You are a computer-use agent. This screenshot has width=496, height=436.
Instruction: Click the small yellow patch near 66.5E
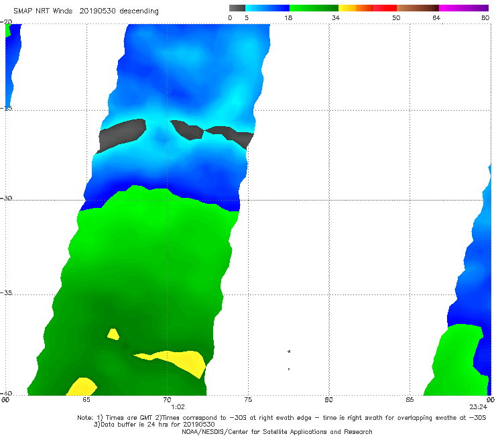[113, 334]
